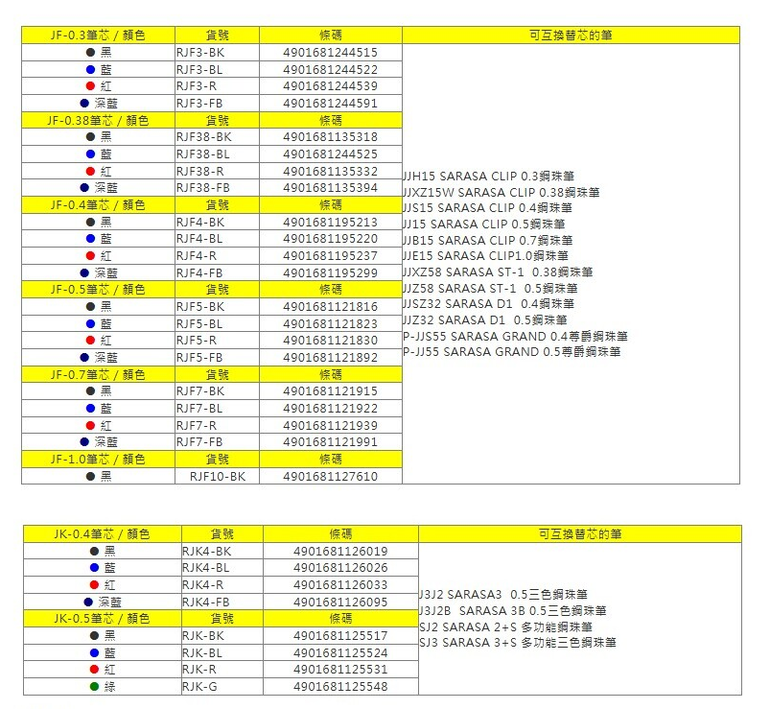Click item code RJF38-BK

(204, 137)
